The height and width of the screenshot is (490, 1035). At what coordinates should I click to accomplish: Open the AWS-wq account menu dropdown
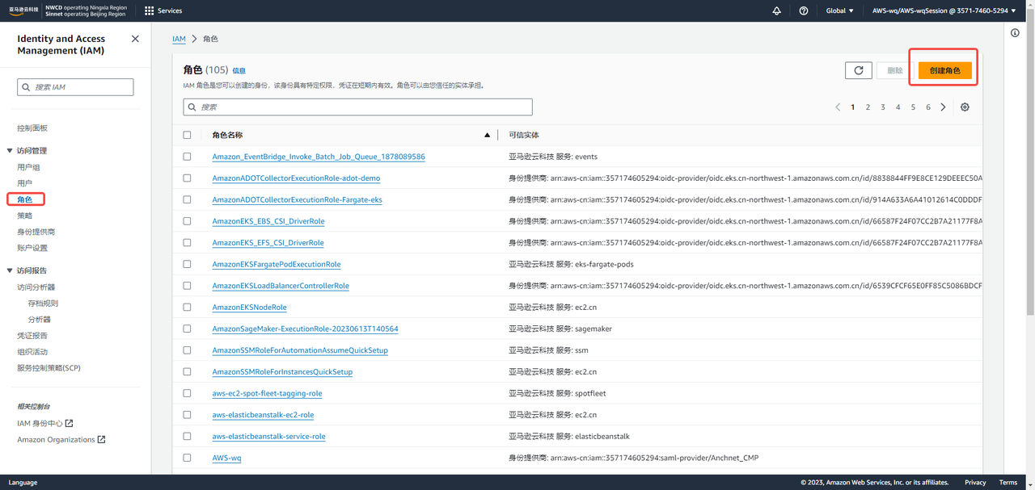point(944,10)
